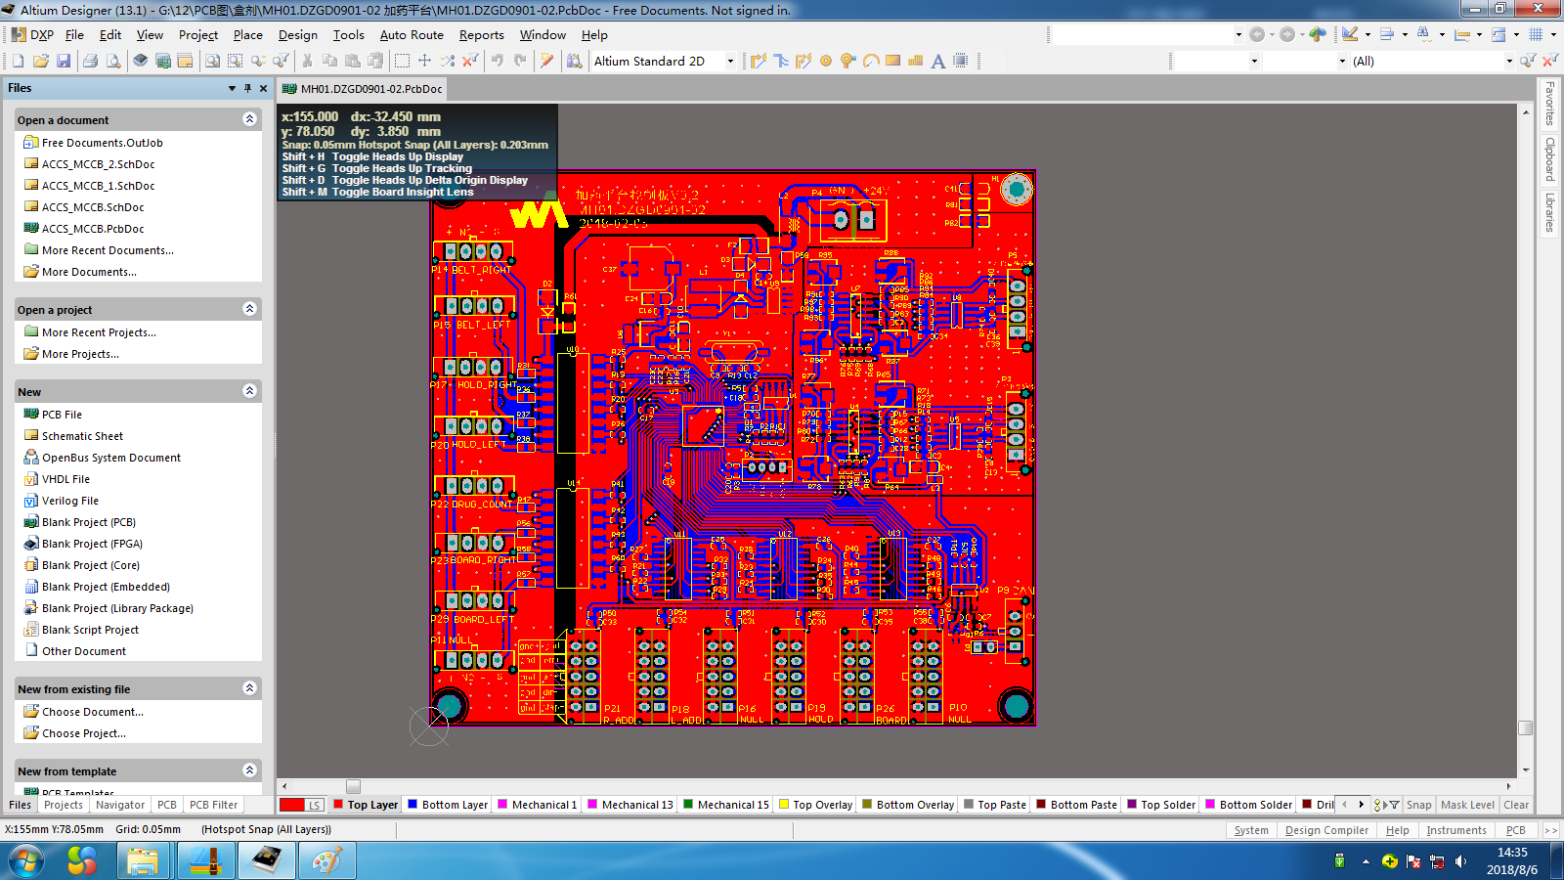1564x880 pixels.
Task: Click the Mask Level button
Action: pos(1467,805)
